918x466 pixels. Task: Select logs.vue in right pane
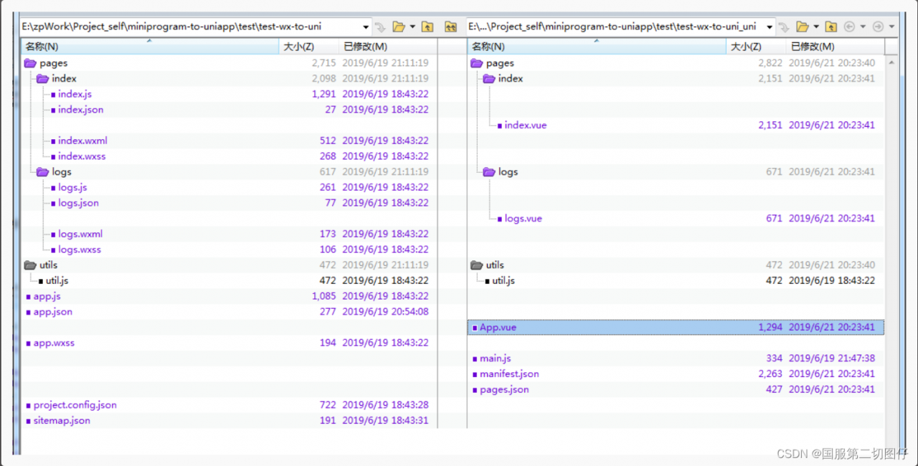(x=523, y=219)
